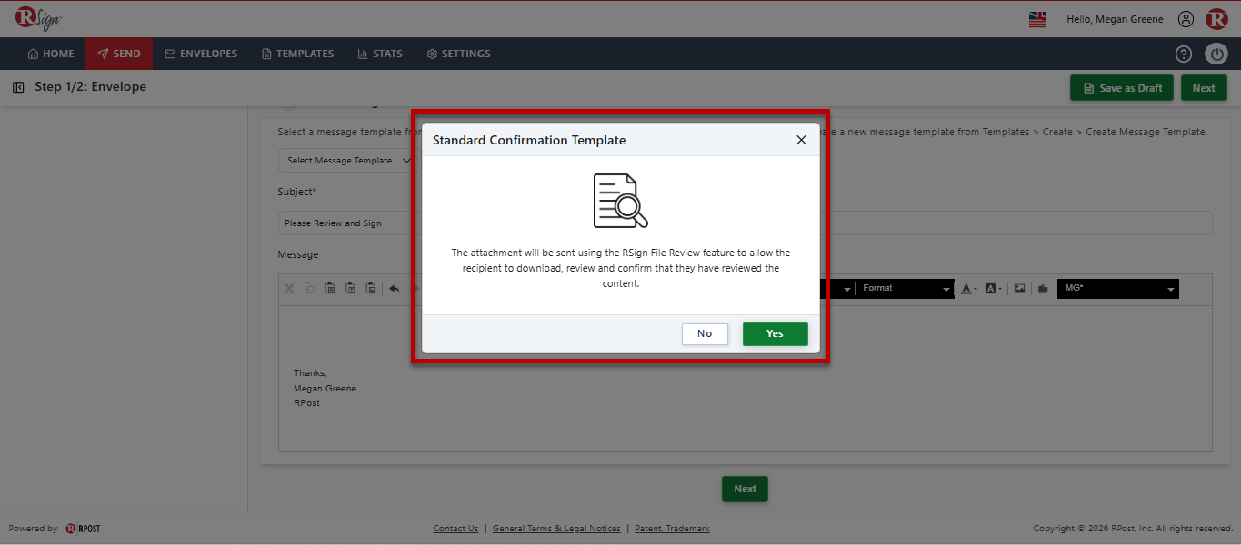Collapse the step sidebar panel icon
This screenshot has height=545, width=1241.
[18, 87]
